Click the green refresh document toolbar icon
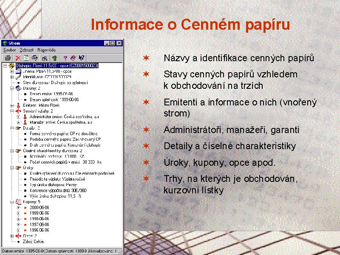 [26, 58]
